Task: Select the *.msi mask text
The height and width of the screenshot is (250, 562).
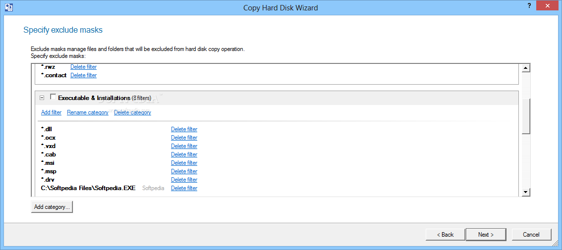Action: coord(48,163)
